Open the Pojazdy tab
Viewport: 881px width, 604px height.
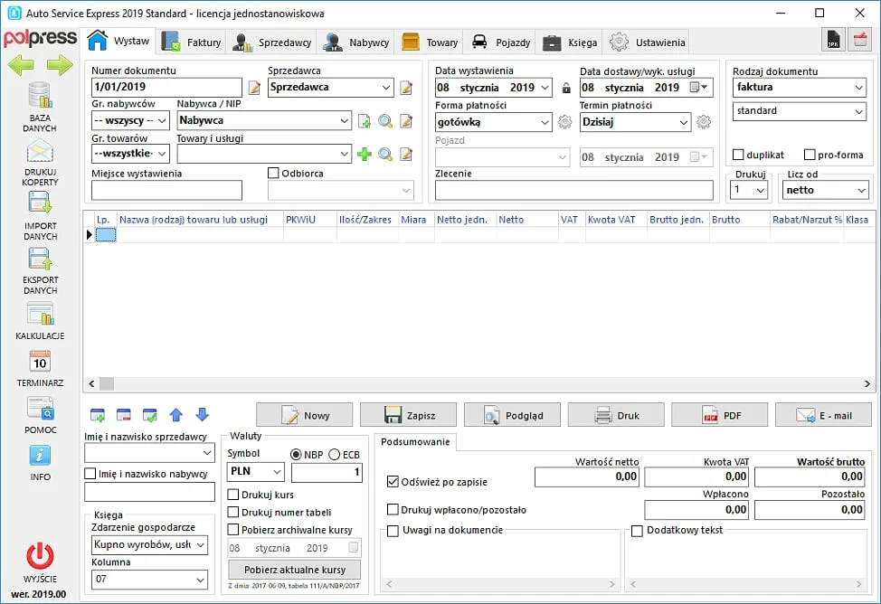pyautogui.click(x=502, y=42)
